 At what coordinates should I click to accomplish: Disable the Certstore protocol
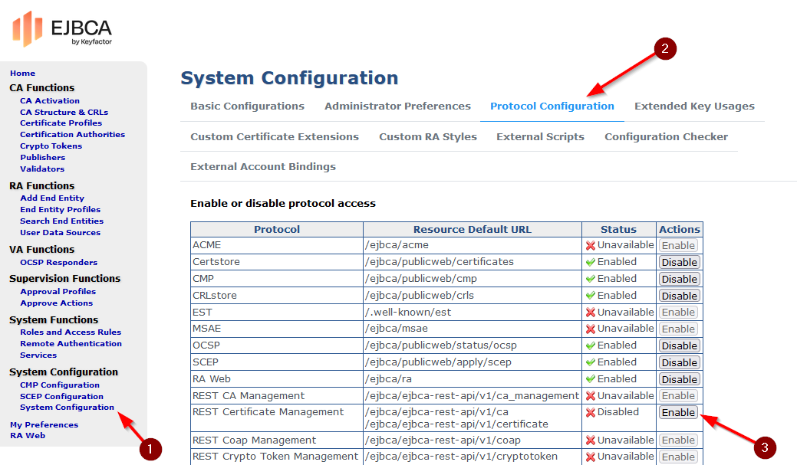pyautogui.click(x=679, y=262)
